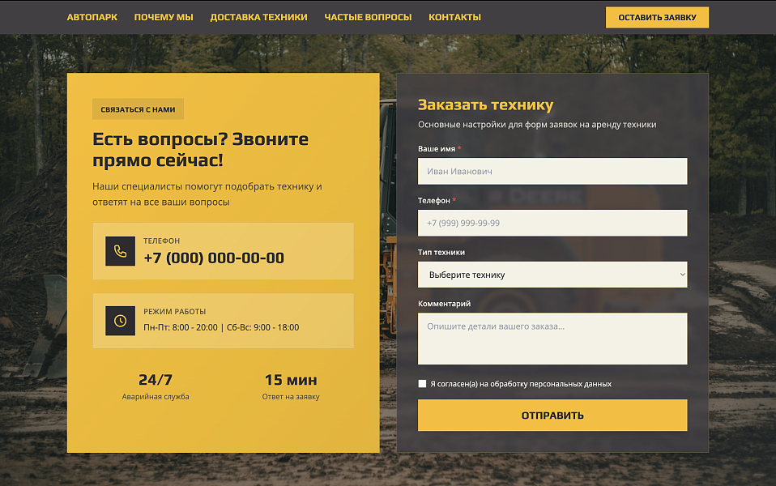The height and width of the screenshot is (486, 776).
Task: Click the 'Заказать технику' form heading
Action: (485, 104)
